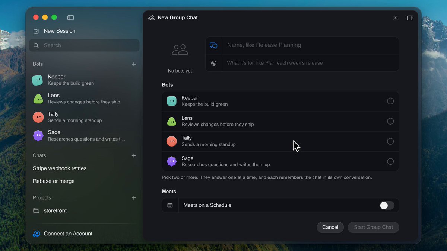Open the Stripe webhook retries chat
This screenshot has height=251, width=447.
(x=60, y=168)
